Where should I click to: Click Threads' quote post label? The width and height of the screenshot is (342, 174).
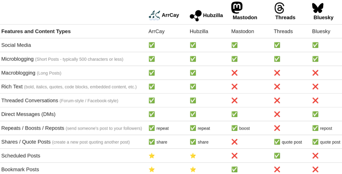(292, 142)
